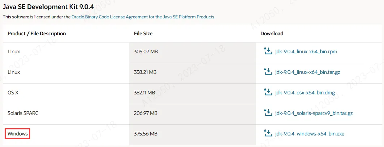Download jdk-9.0.4_linux-x64_bin.tar.gz file
This screenshot has height=147, width=384.
(x=307, y=72)
